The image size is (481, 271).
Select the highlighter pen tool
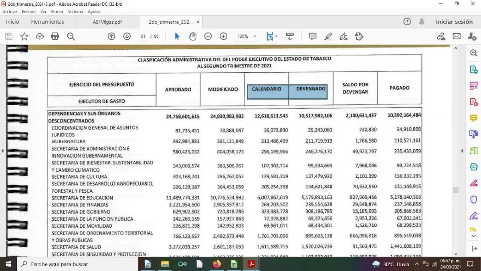point(328,37)
